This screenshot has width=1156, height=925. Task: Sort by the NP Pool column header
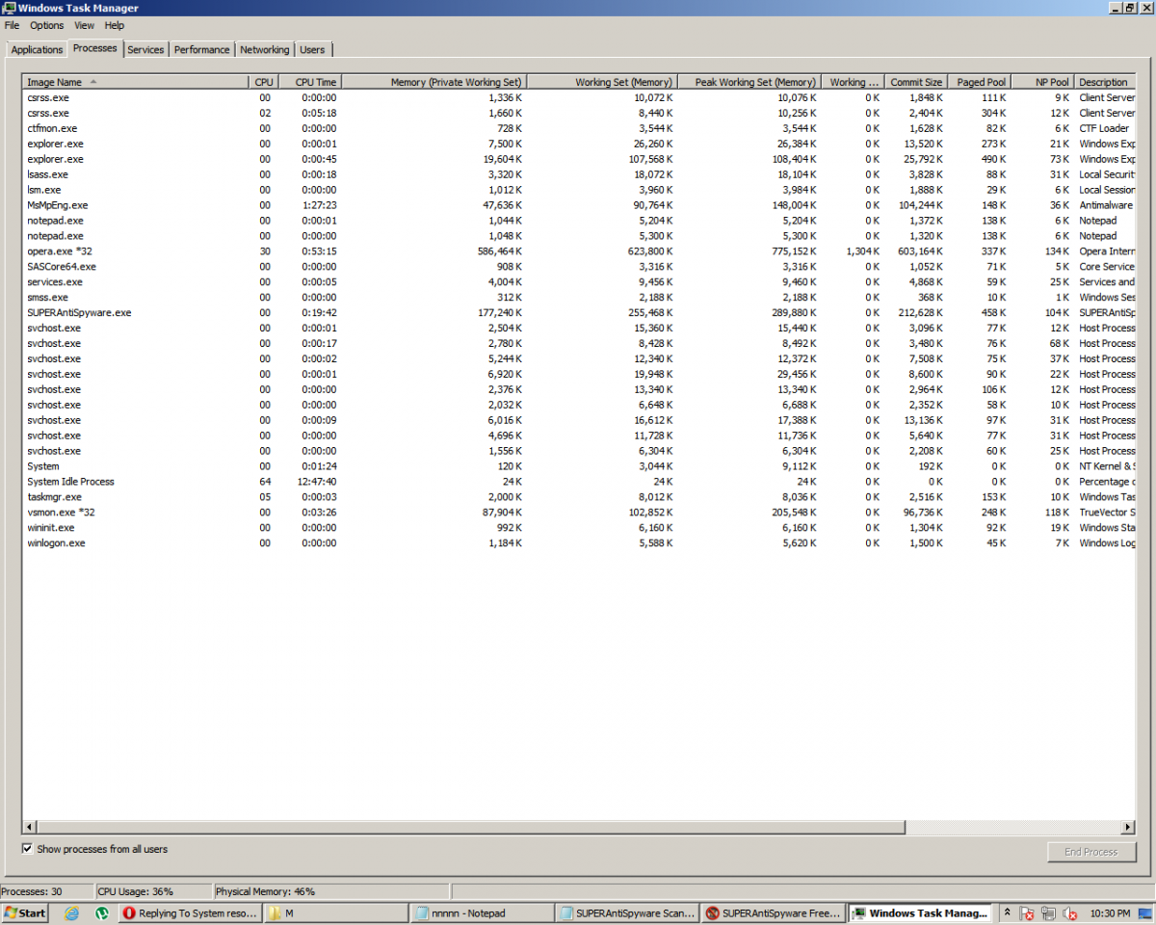[1042, 82]
